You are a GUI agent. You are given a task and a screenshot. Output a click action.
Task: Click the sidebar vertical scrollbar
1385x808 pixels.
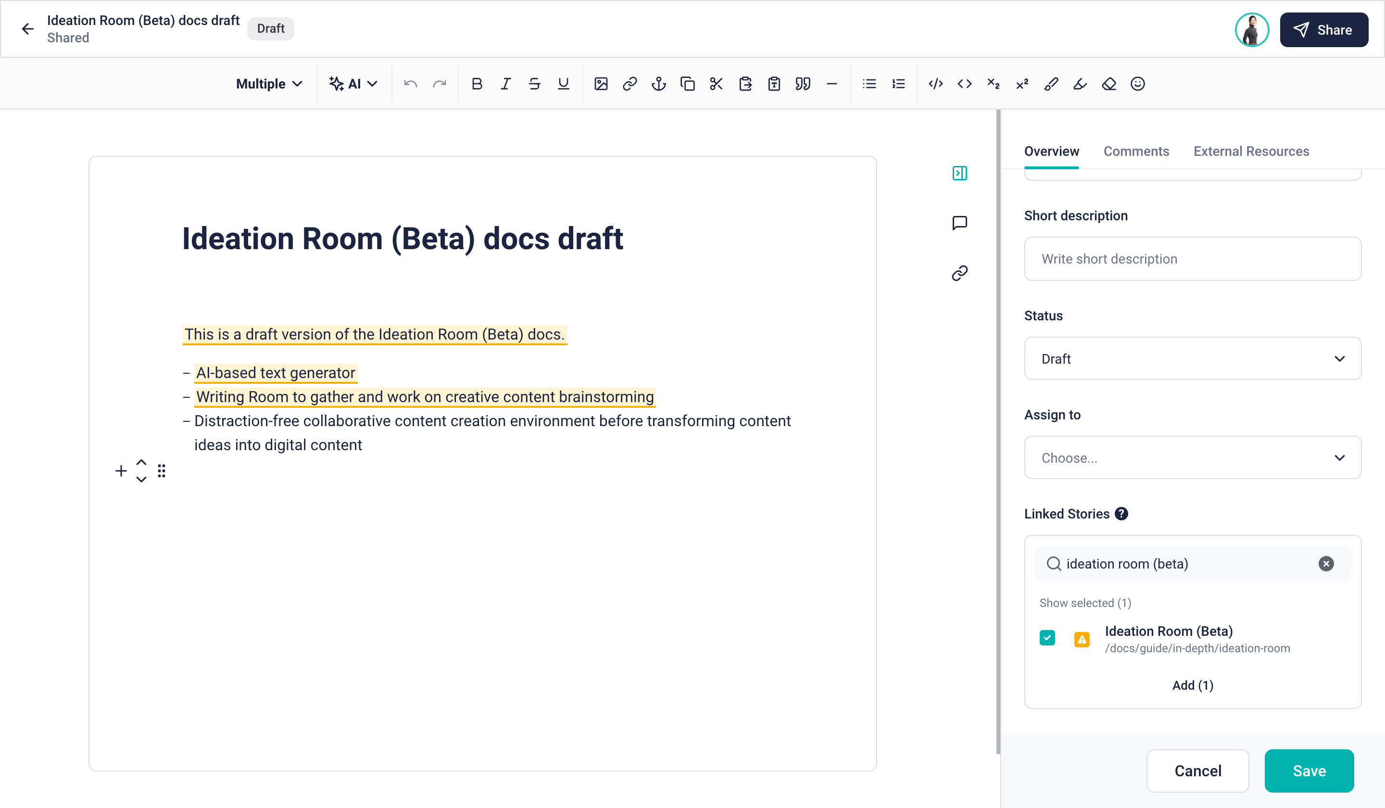click(x=998, y=431)
